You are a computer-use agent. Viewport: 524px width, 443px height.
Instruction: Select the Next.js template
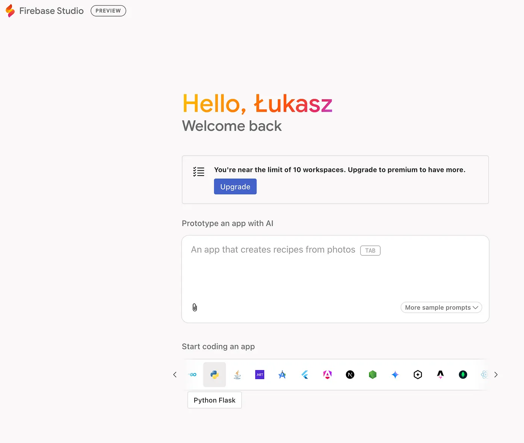tap(350, 374)
